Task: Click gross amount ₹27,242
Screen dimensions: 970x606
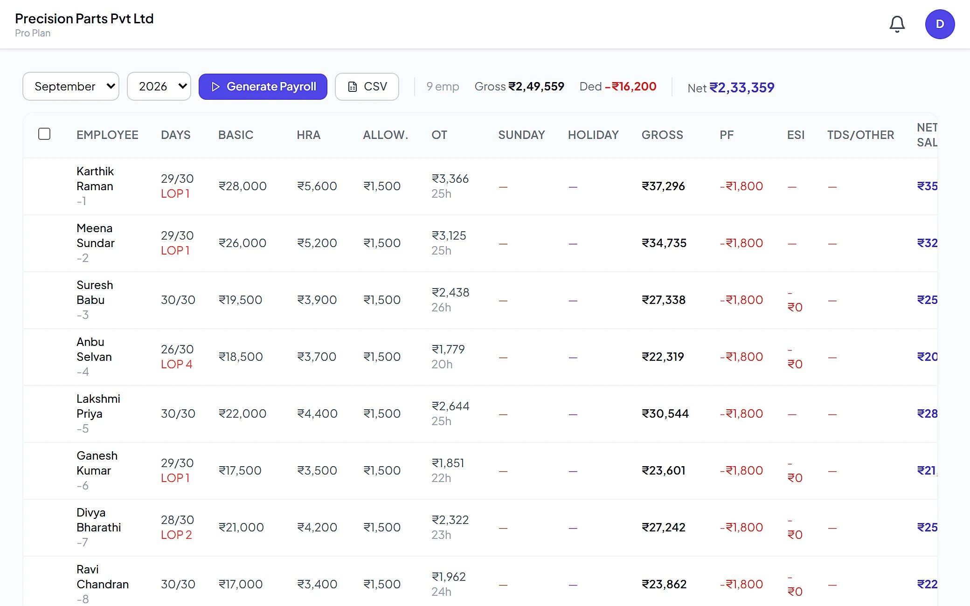Action: coord(664,528)
